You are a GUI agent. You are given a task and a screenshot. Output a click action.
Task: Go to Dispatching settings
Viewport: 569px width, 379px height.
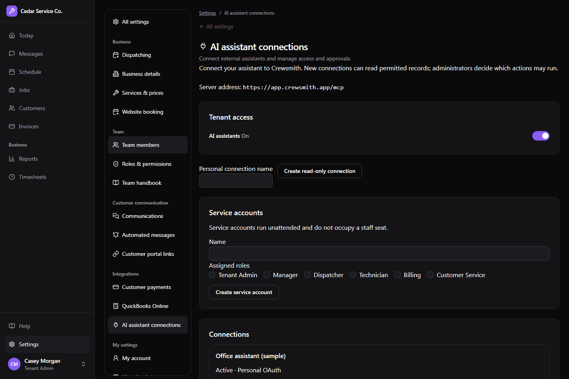(148, 55)
